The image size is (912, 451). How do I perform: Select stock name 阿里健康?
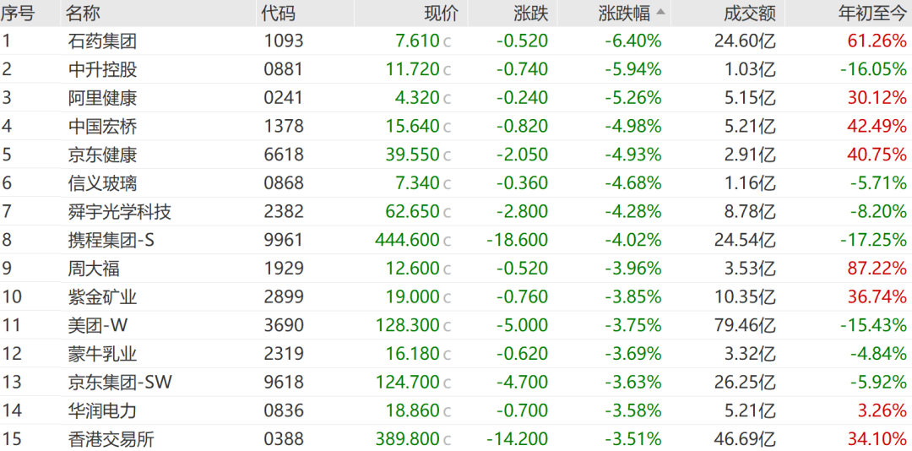[x=102, y=98]
